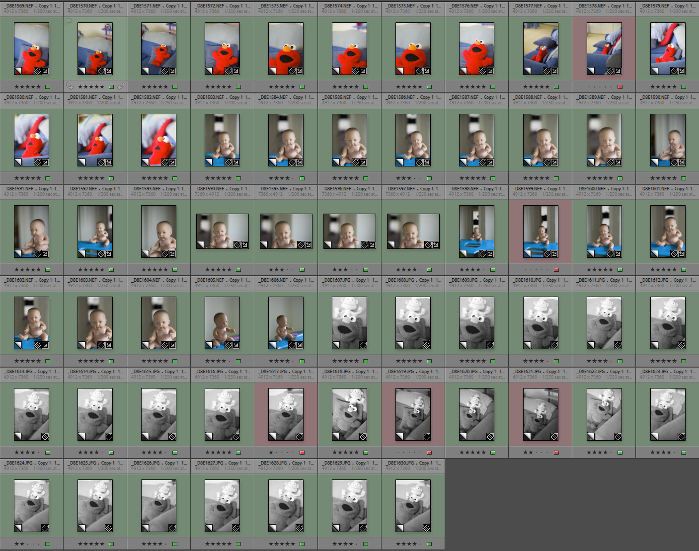Screen dimensions: 699x551
Task: Click the file name _D8E1604.NEF
Action: pyautogui.click(x=147, y=280)
